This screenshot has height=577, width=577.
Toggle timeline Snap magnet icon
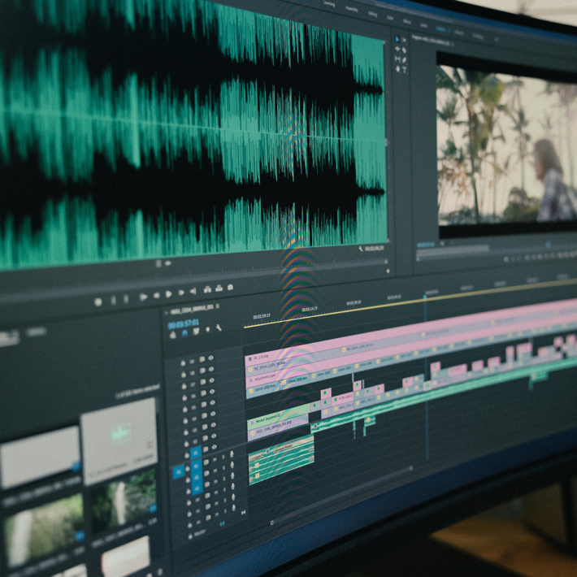(x=184, y=333)
